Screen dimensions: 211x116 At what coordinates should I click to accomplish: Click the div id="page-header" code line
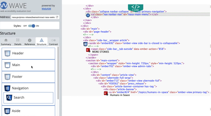pos(97,32)
